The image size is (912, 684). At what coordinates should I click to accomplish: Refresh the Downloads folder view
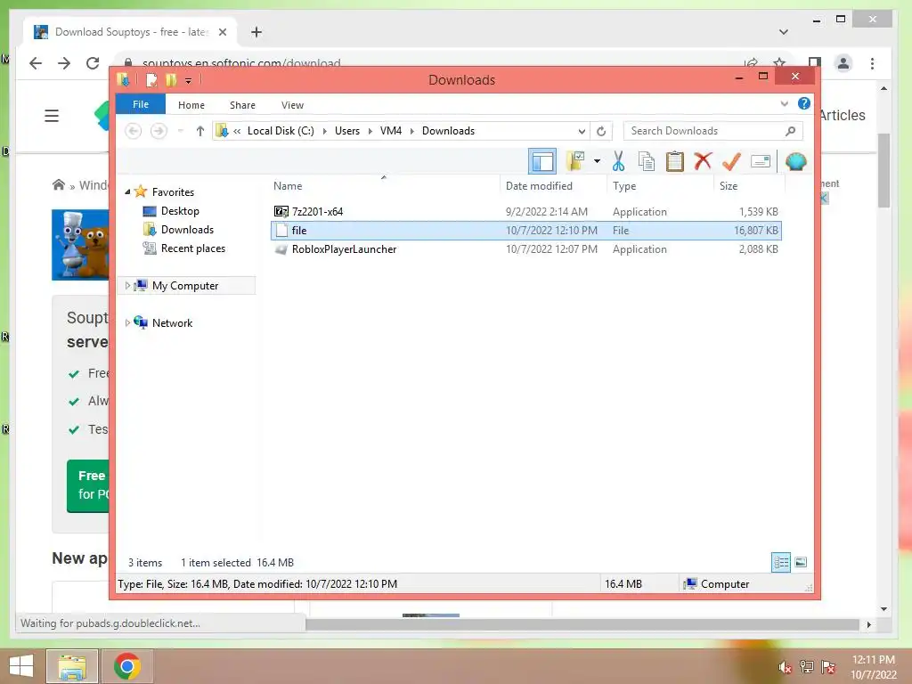[601, 132]
